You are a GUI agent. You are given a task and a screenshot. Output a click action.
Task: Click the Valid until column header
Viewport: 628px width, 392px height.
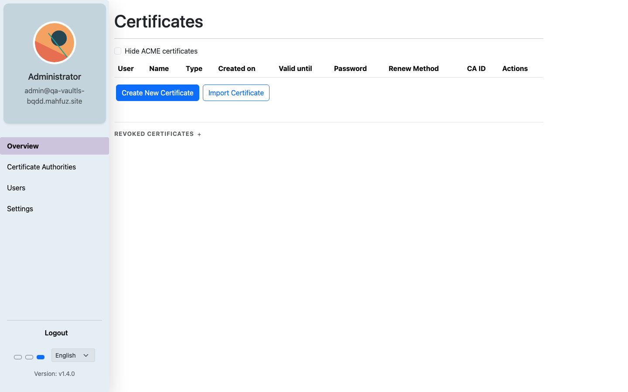(295, 68)
